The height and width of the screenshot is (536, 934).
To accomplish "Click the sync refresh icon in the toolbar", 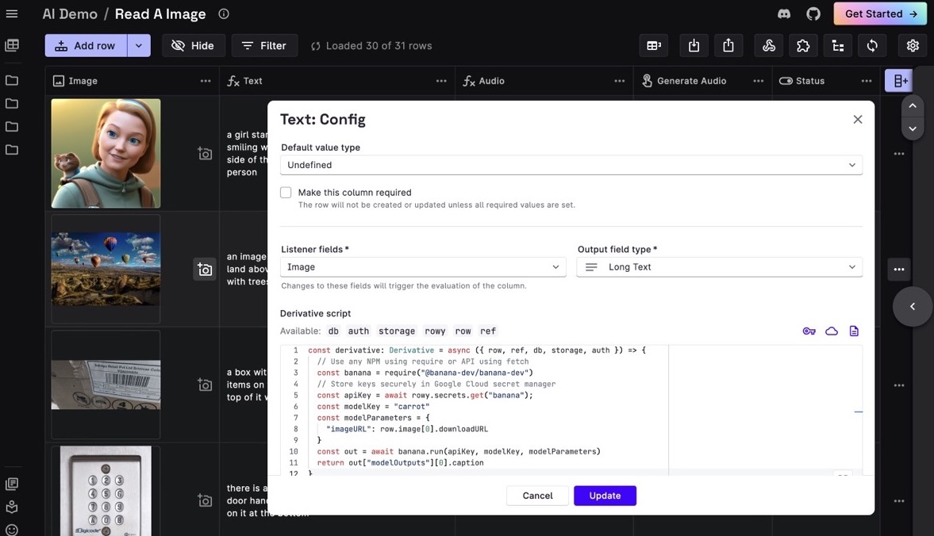I will coord(871,45).
